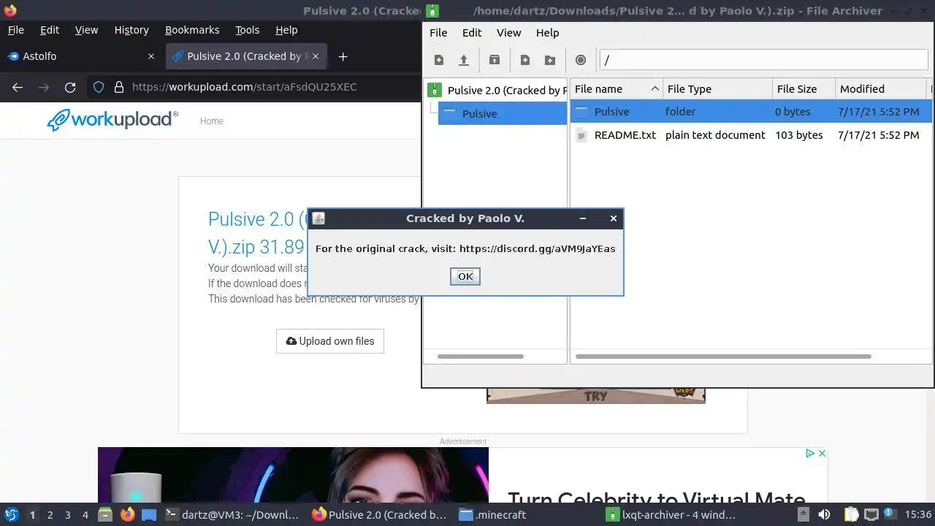The image size is (935, 526).
Task: Click the Extract all archive box toolbar icon
Action: click(495, 60)
